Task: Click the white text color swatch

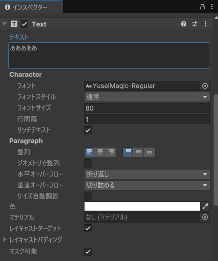Action: [141, 206]
